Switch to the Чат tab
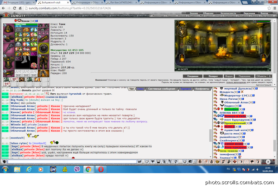 tap(132, 89)
